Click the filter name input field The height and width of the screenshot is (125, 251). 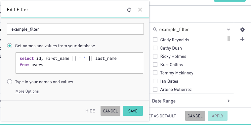[x=75, y=29]
